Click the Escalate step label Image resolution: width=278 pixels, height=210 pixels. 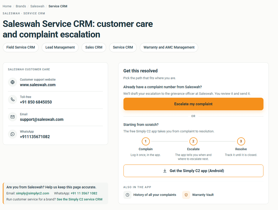pos(193,149)
